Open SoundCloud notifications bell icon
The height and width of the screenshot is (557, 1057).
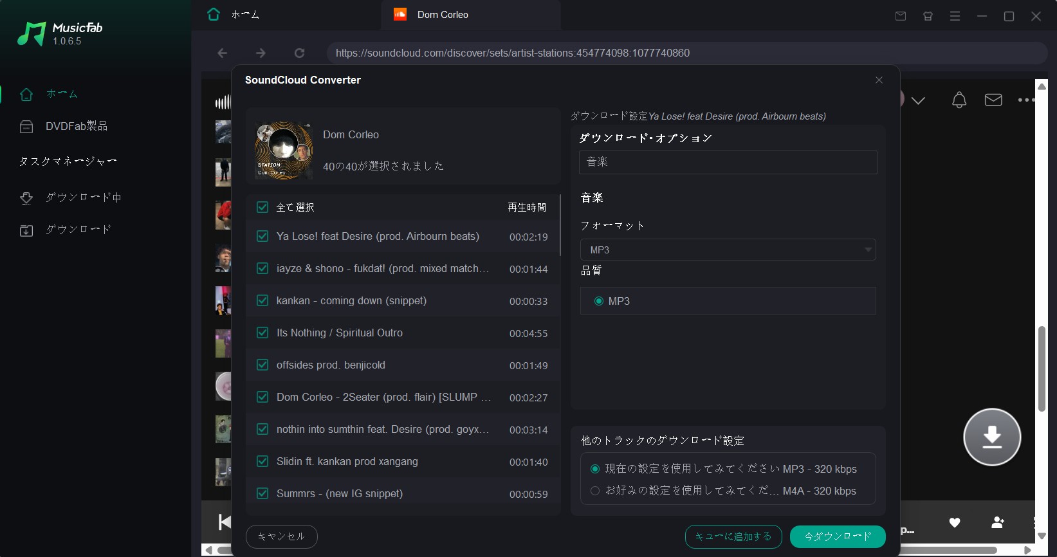[959, 100]
